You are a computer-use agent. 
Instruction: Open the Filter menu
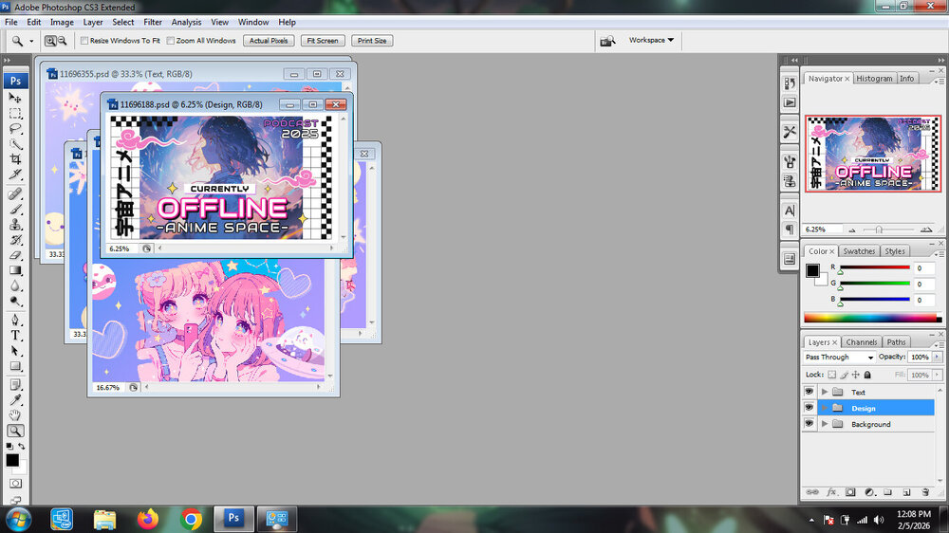(153, 22)
